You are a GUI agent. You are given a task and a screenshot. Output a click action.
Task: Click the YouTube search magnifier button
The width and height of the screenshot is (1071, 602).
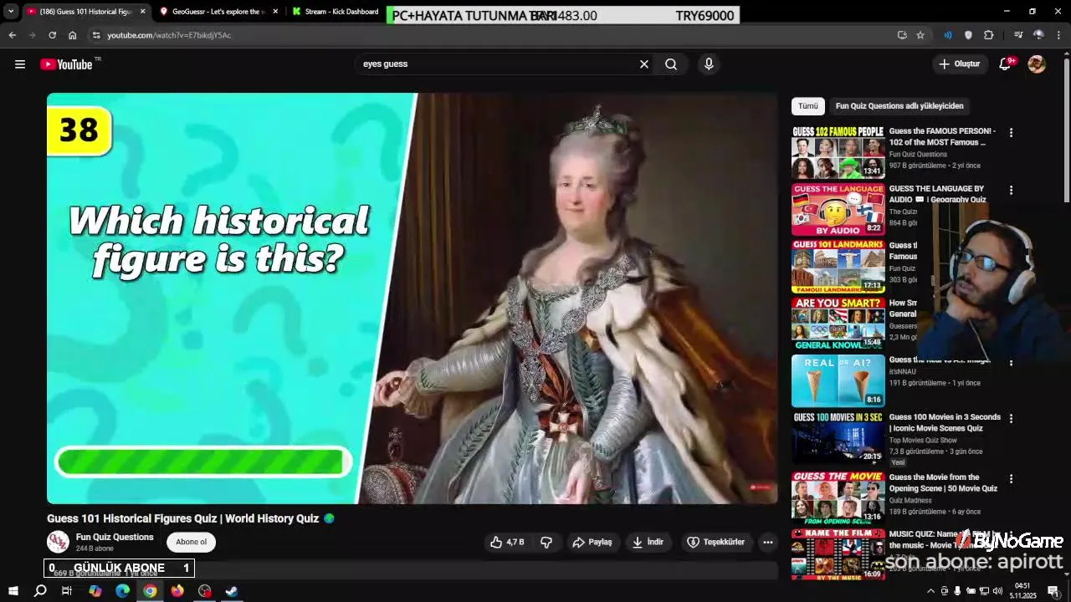[671, 64]
